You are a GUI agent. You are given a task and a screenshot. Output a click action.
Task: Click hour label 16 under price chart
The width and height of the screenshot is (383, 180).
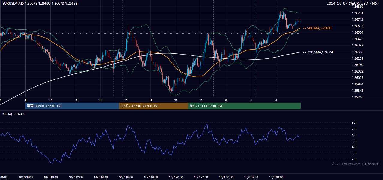(126, 100)
